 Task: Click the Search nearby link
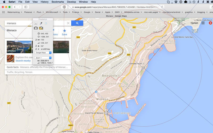(x=23, y=61)
